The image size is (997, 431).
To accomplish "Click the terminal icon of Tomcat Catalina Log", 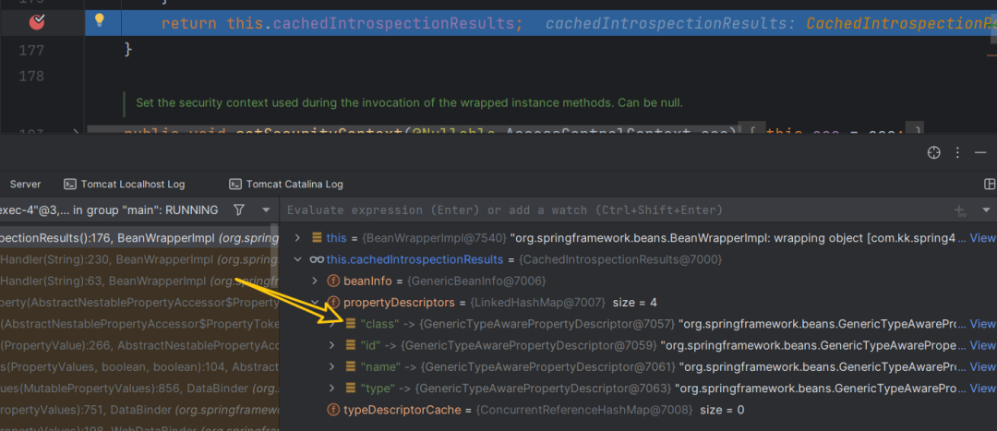I will click(235, 185).
